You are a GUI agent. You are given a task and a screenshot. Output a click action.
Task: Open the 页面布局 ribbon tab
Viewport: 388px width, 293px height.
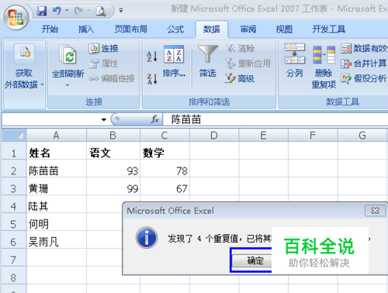click(x=130, y=29)
